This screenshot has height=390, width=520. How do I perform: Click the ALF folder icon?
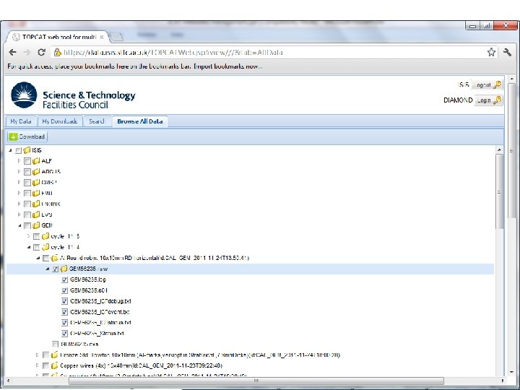tap(36, 161)
